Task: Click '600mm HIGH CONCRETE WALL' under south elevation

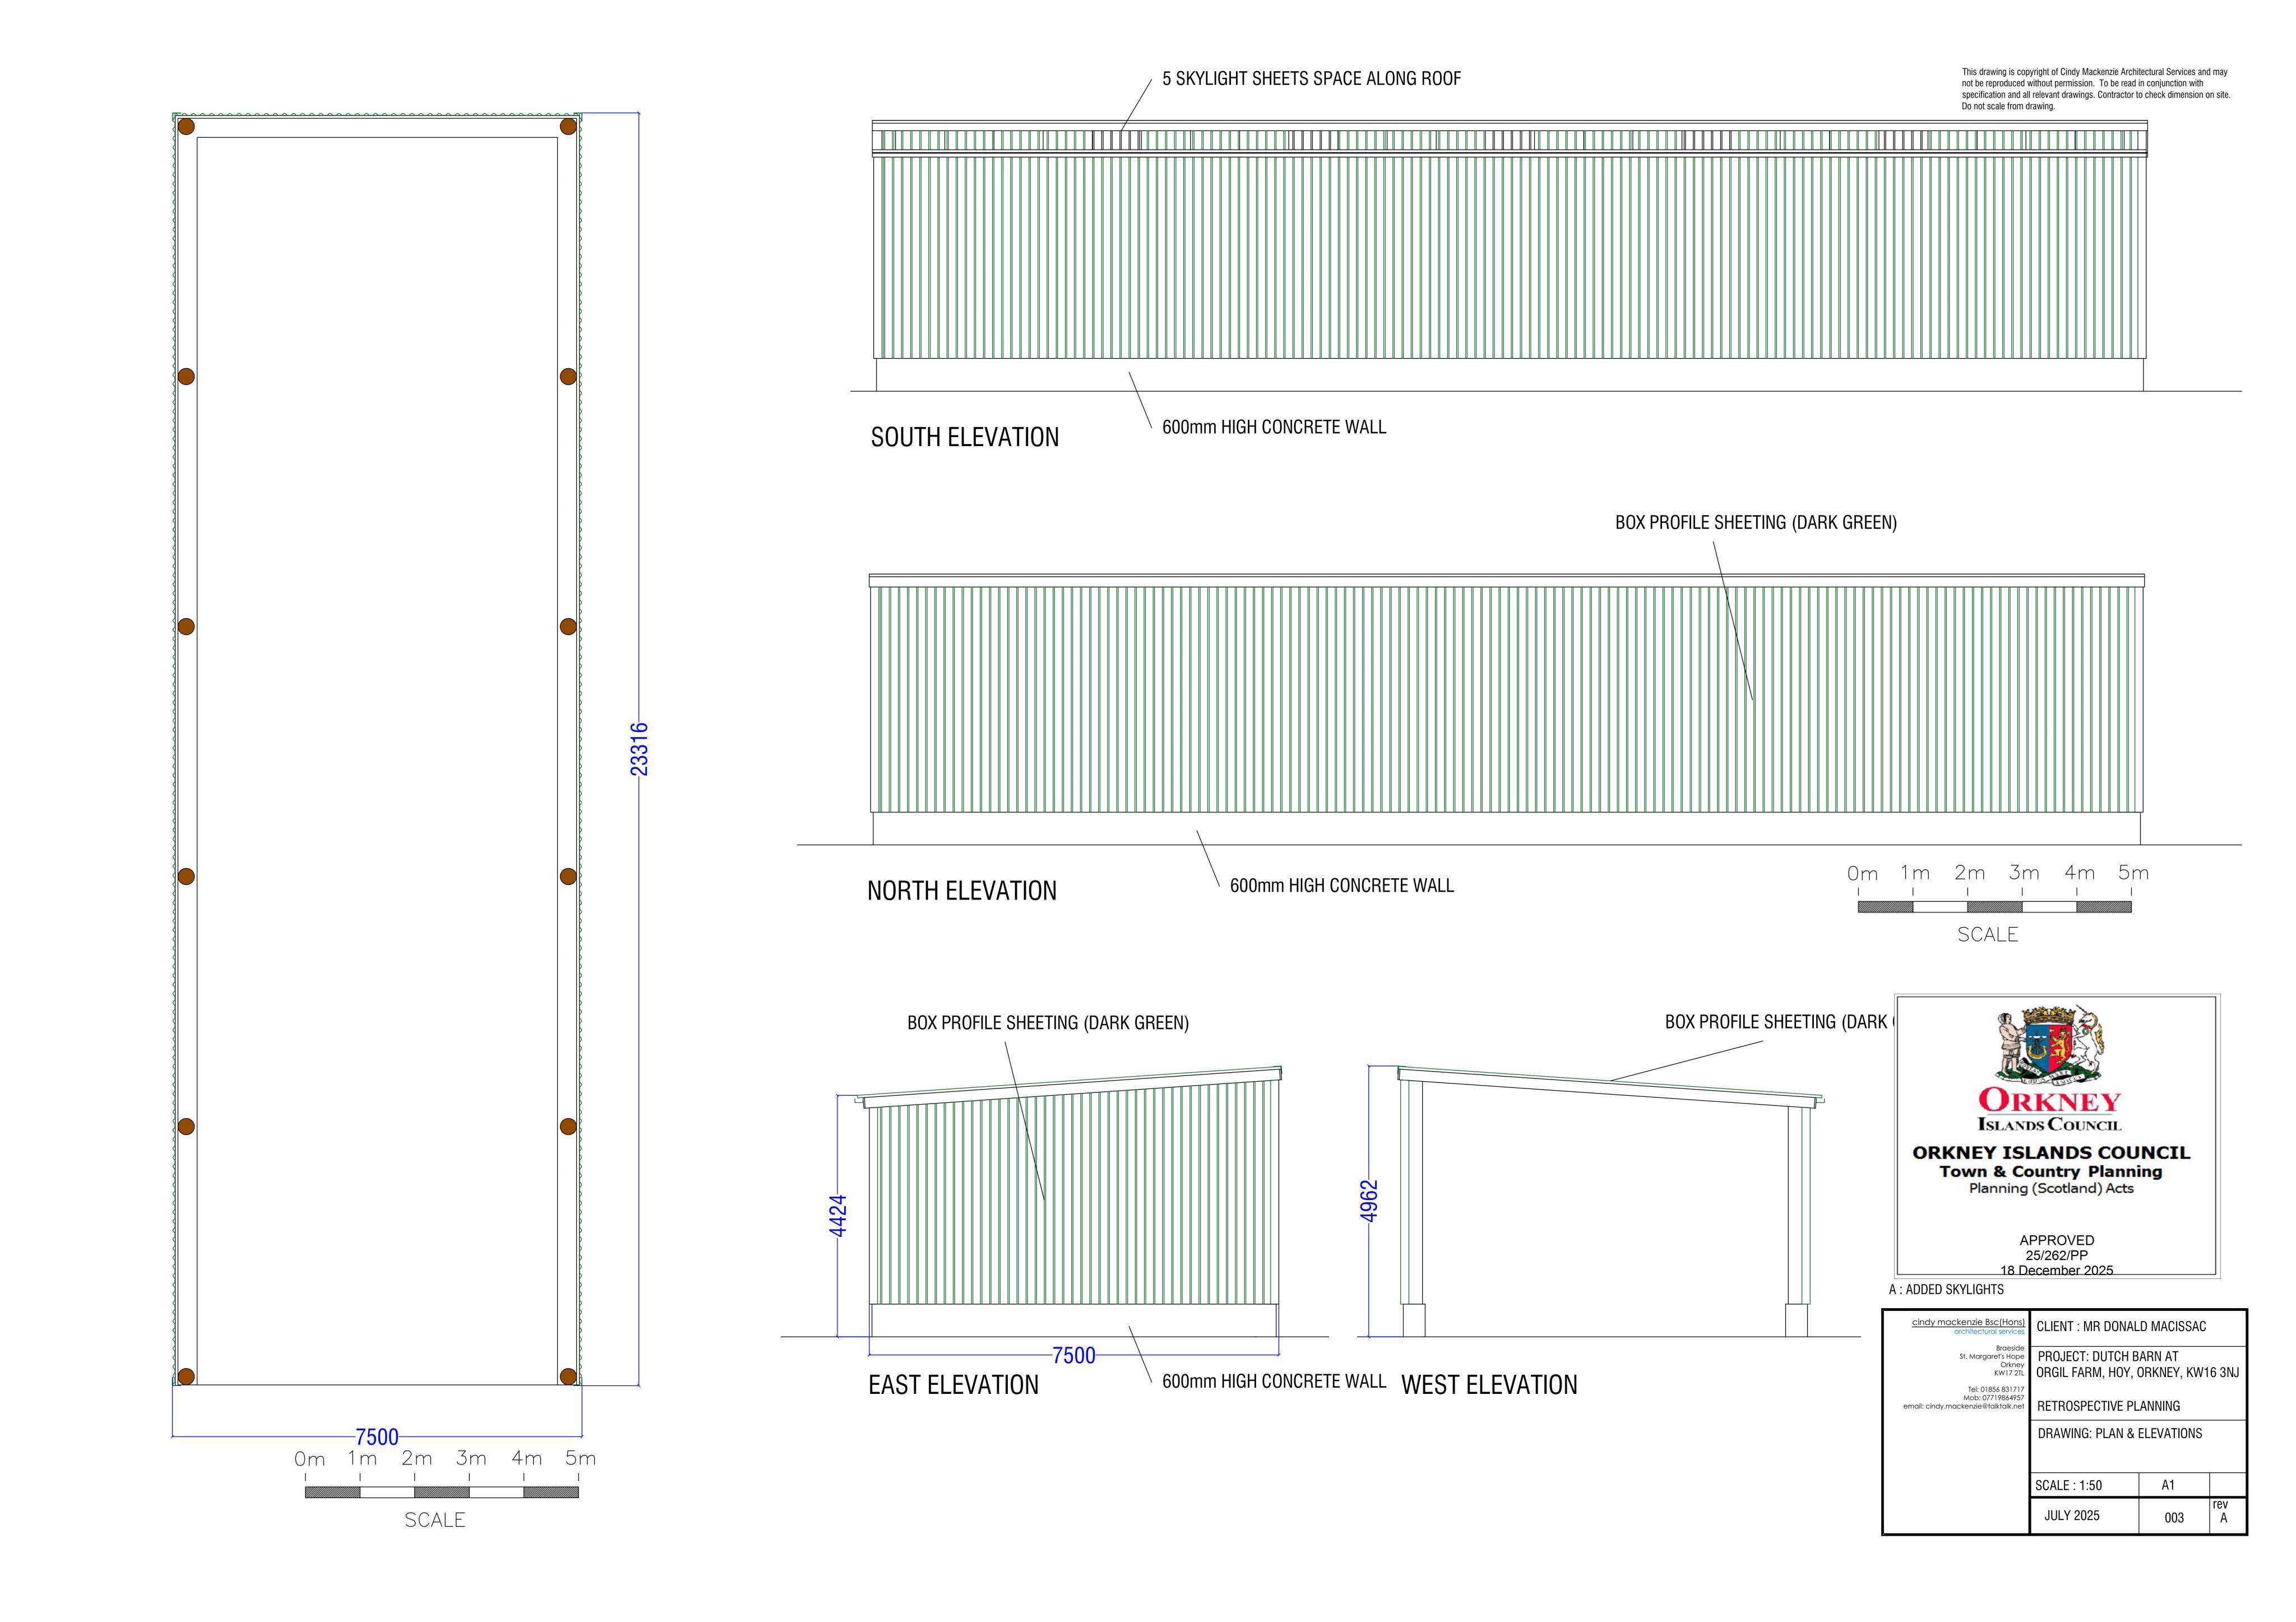Action: (x=1274, y=427)
